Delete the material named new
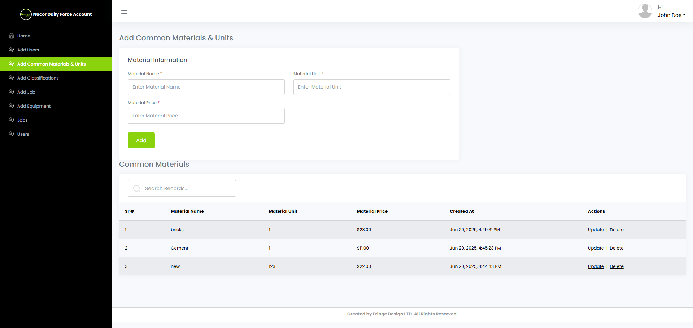 [x=616, y=266]
